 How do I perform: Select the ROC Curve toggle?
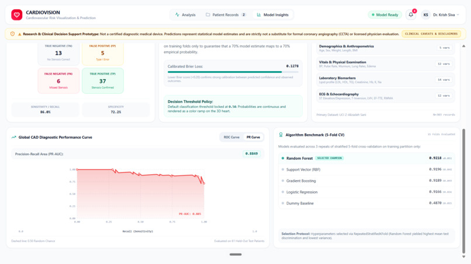click(231, 137)
